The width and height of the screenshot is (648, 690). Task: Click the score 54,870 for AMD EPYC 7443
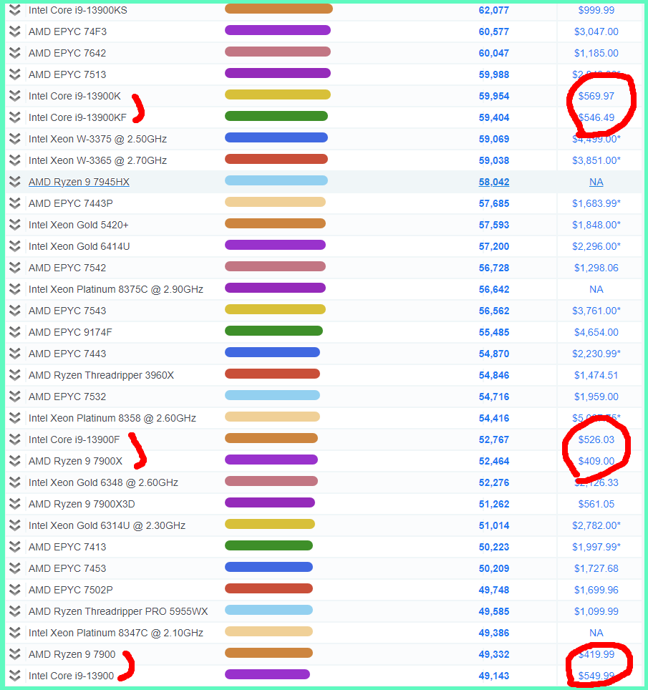(x=494, y=354)
